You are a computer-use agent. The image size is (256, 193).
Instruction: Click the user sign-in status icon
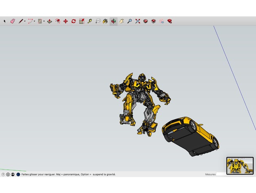click(13, 175)
